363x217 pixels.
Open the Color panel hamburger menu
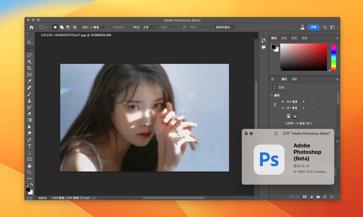pyautogui.click(x=337, y=38)
